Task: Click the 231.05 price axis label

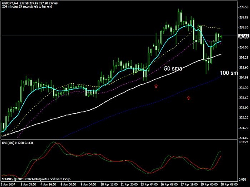Action: [x=244, y=138]
